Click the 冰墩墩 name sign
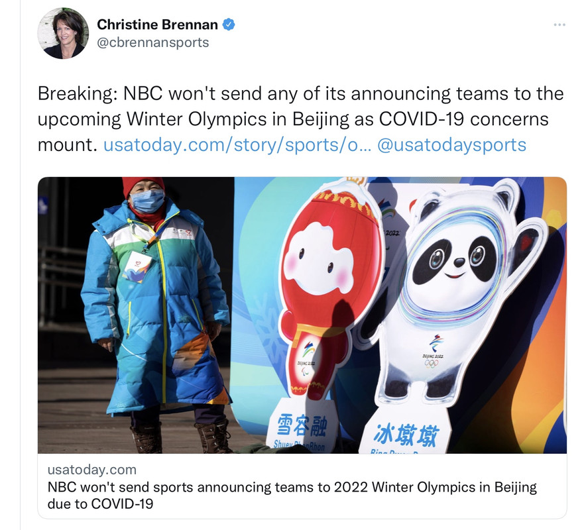Viewport: 584px width, 530px height. pos(406,435)
